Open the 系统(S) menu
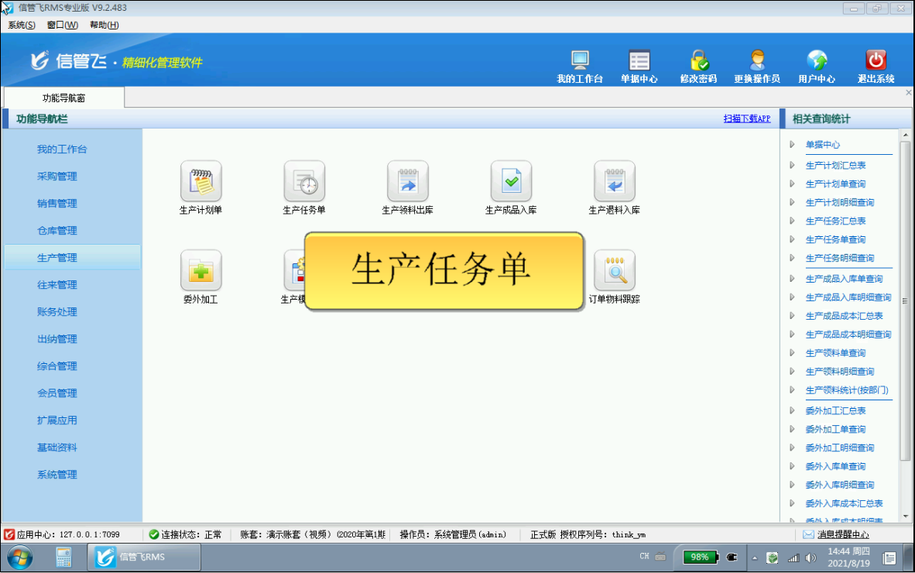 (x=22, y=25)
